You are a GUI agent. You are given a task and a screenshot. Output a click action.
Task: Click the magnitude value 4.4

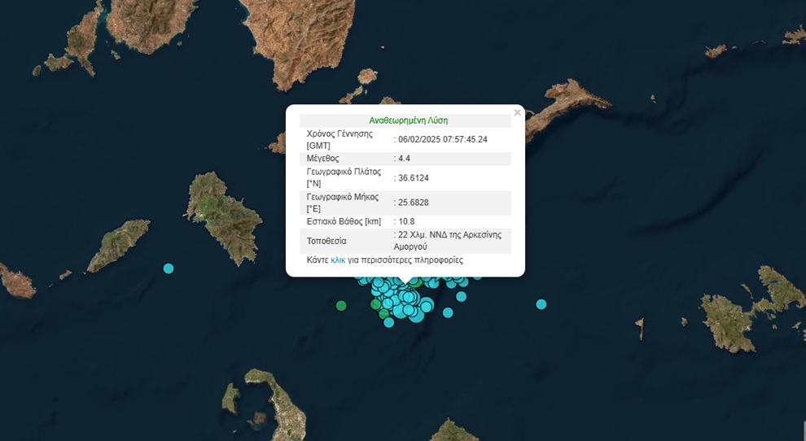pos(403,158)
